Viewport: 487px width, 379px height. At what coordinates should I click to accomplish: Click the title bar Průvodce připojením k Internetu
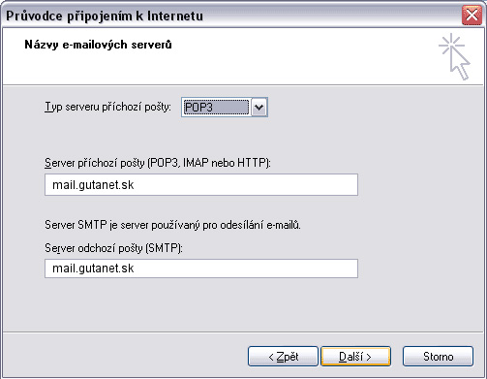click(x=105, y=16)
